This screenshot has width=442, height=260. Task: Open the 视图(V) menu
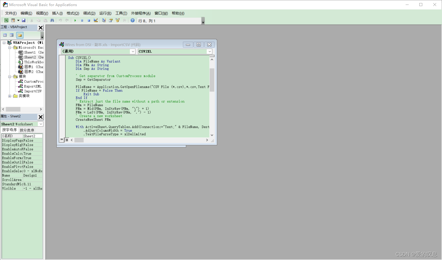42,13
